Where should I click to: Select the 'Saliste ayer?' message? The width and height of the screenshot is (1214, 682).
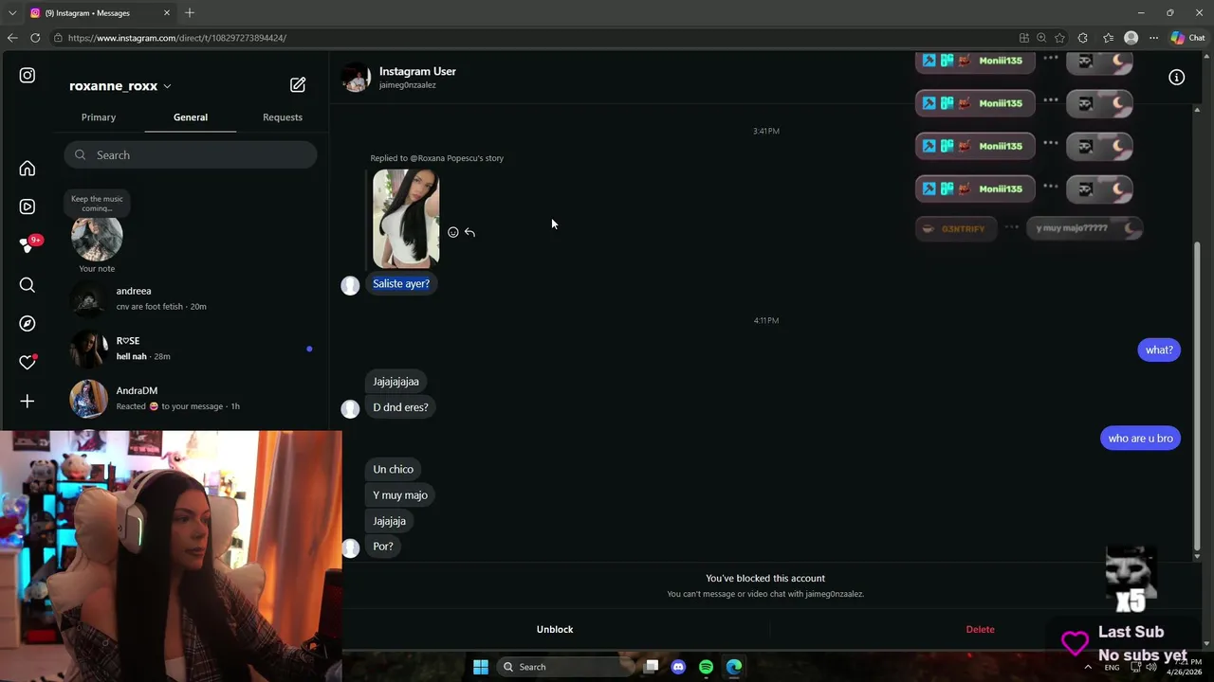tap(401, 283)
